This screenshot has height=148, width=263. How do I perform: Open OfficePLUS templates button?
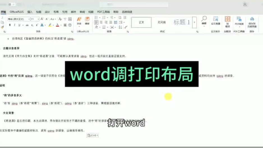87,21
